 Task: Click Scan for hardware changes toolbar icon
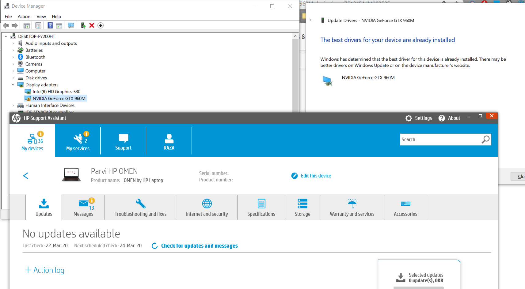[71, 25]
